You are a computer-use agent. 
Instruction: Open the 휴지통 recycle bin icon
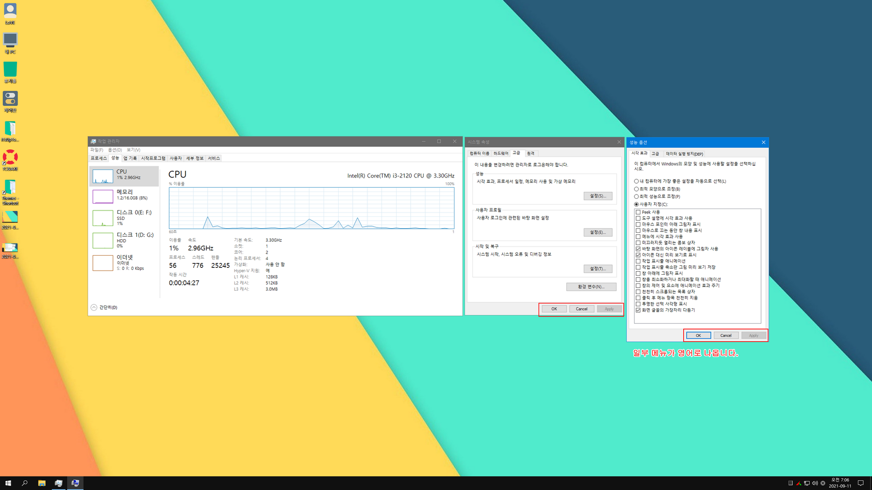[x=10, y=72]
